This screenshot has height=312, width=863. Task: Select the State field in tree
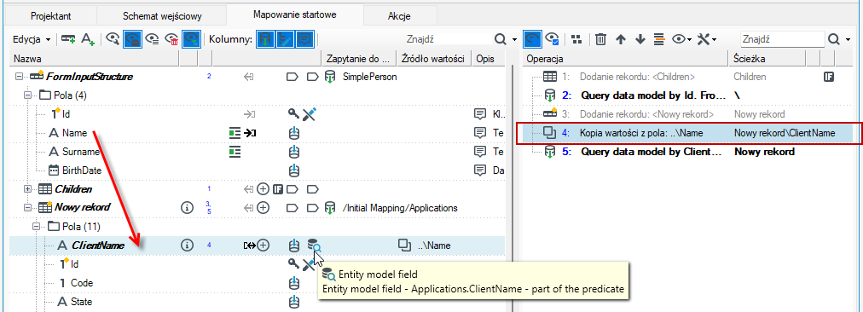point(82,302)
